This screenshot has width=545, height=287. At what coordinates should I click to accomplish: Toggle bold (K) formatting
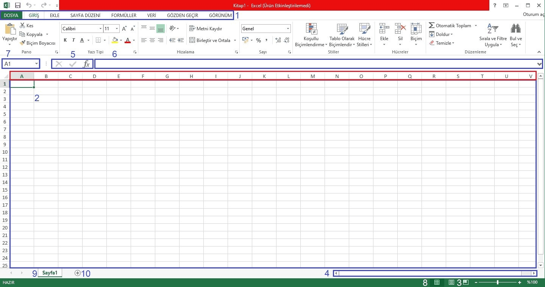click(65, 40)
